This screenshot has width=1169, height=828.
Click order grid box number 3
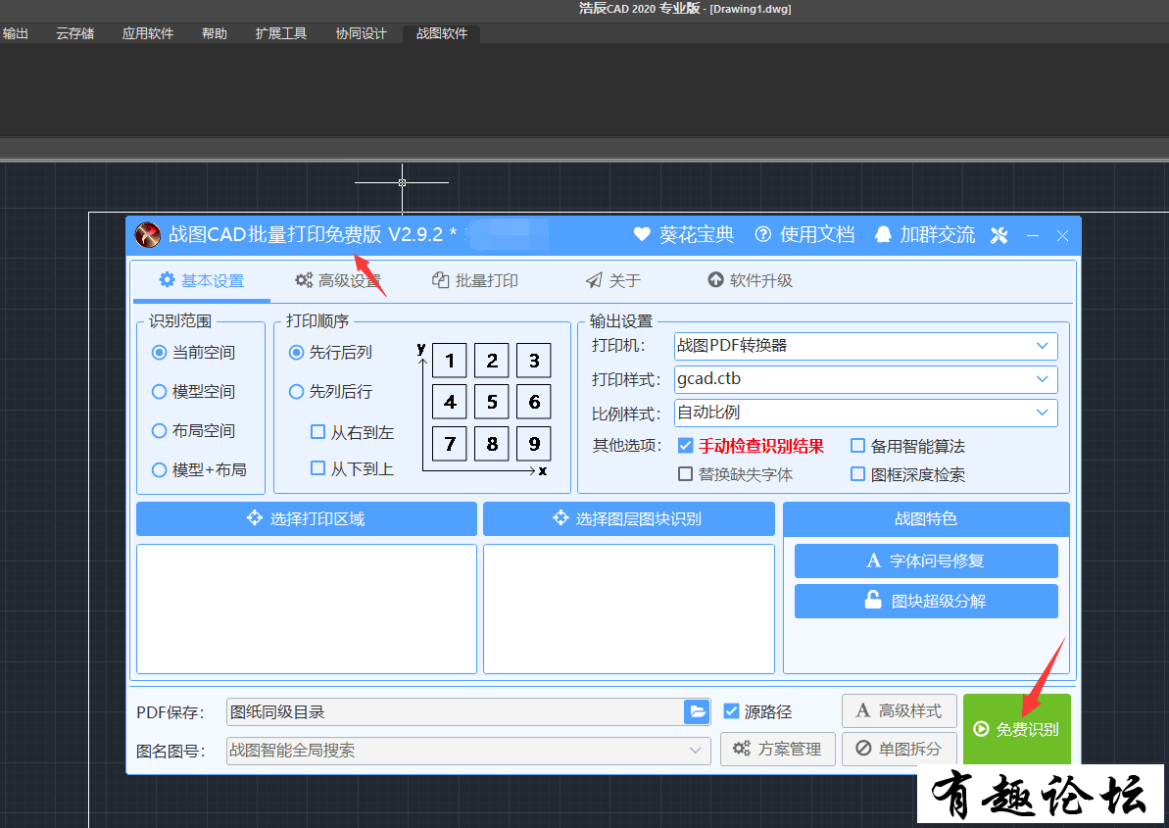[x=534, y=361]
